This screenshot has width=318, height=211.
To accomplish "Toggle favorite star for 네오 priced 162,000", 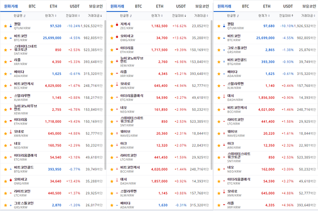I will tap(219, 169).
